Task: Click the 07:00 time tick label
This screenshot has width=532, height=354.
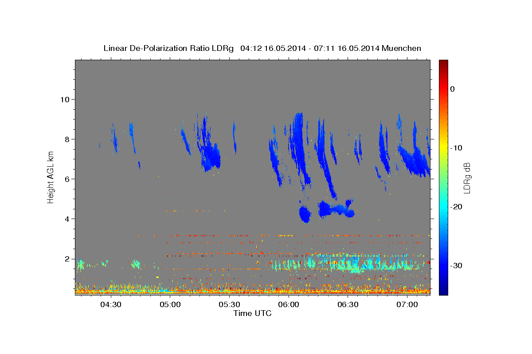Action: 407,304
